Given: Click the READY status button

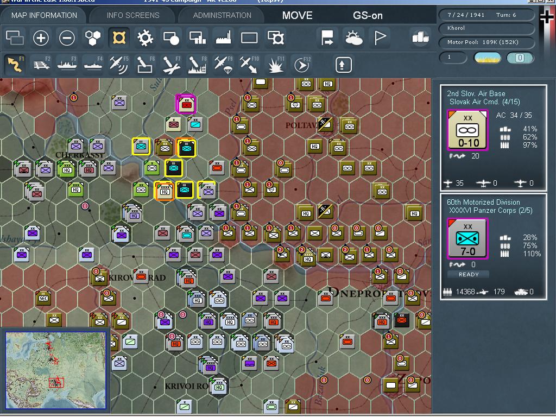Looking at the screenshot, I should coord(468,274).
